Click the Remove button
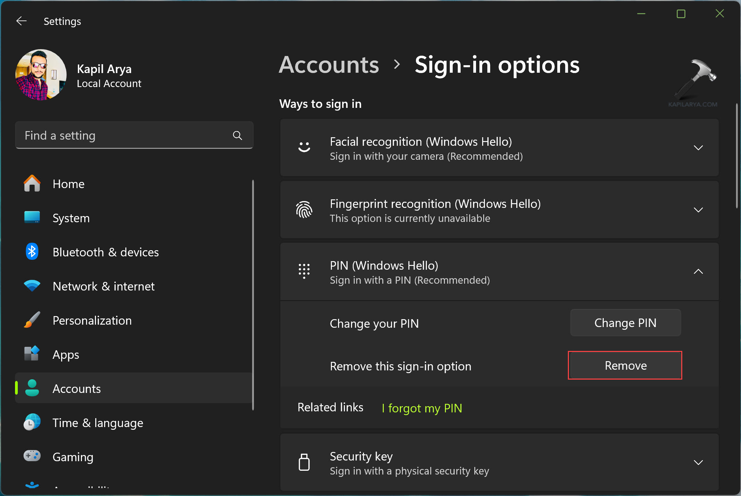741x496 pixels. tap(625, 365)
